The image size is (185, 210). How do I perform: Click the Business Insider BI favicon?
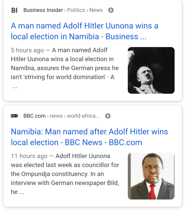click(x=14, y=10)
